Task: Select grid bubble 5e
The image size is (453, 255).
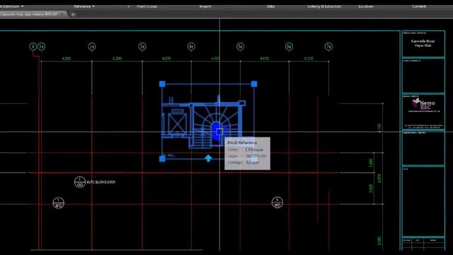Action: (240, 46)
